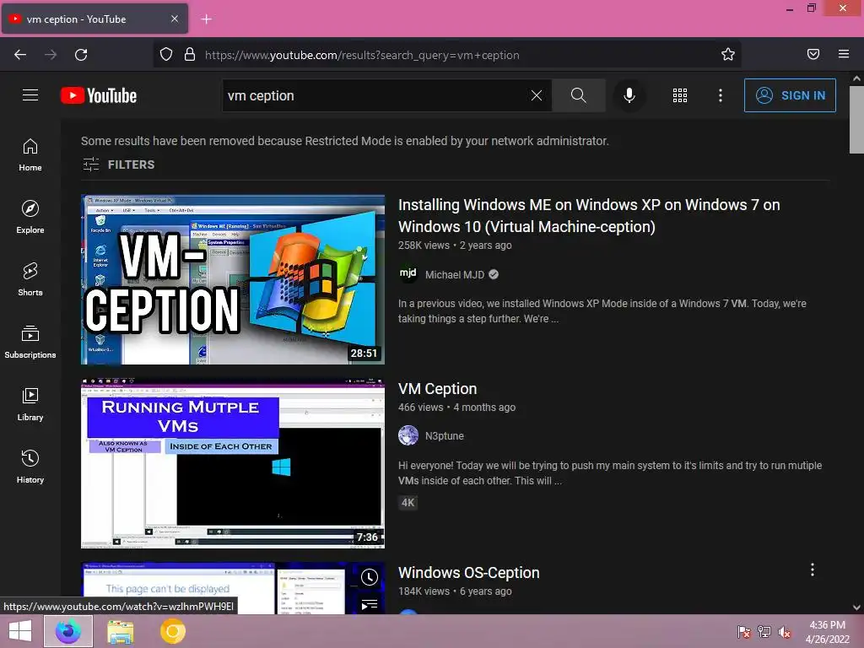This screenshot has width=864, height=648.
Task: Add Windows OS-Ception to Watch later
Action: tap(370, 577)
